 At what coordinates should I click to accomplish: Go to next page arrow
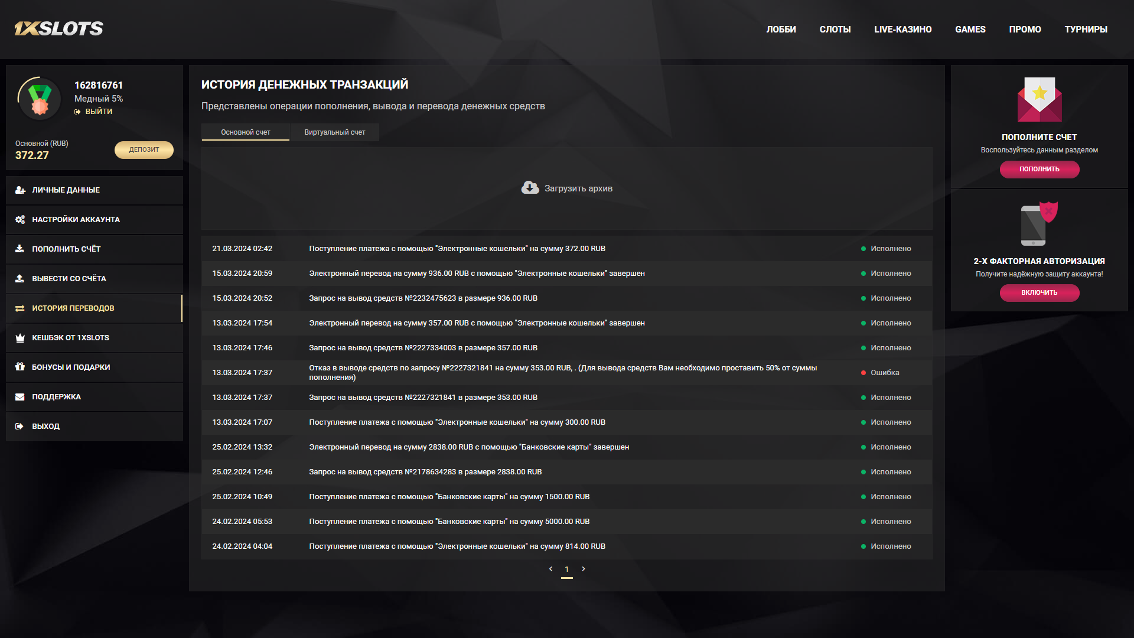[x=584, y=569]
